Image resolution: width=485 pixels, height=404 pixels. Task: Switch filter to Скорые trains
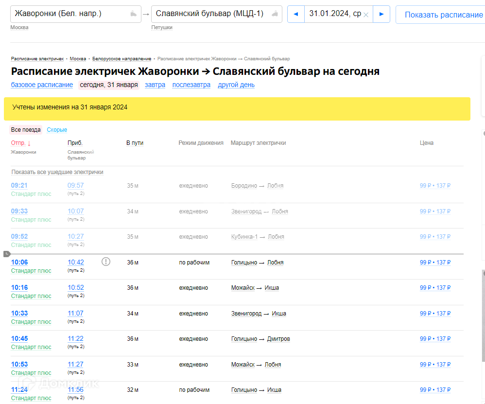pos(57,130)
